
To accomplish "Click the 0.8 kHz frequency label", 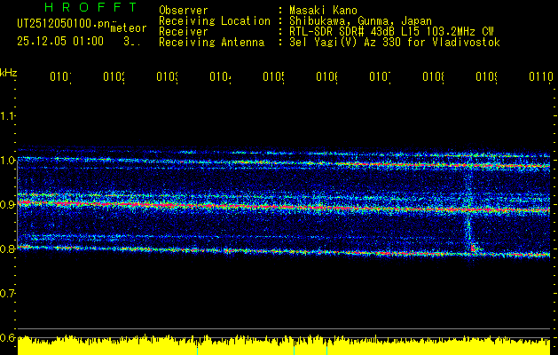I will click(x=9, y=249).
